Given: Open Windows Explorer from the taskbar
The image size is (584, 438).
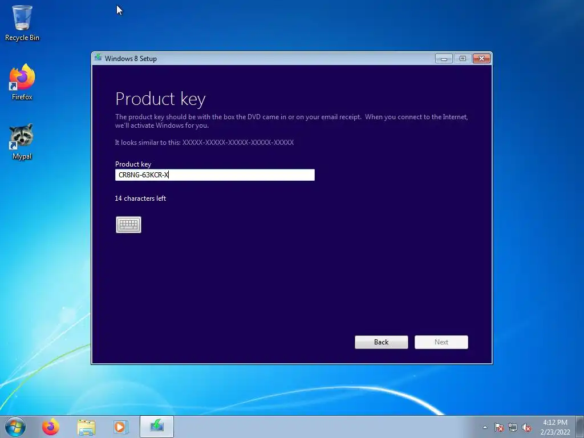Looking at the screenshot, I should 86,427.
